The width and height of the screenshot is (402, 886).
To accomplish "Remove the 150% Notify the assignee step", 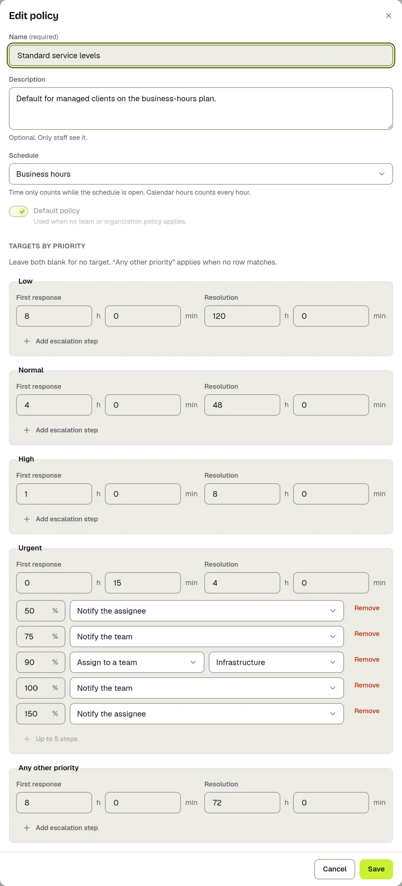I will (x=367, y=711).
